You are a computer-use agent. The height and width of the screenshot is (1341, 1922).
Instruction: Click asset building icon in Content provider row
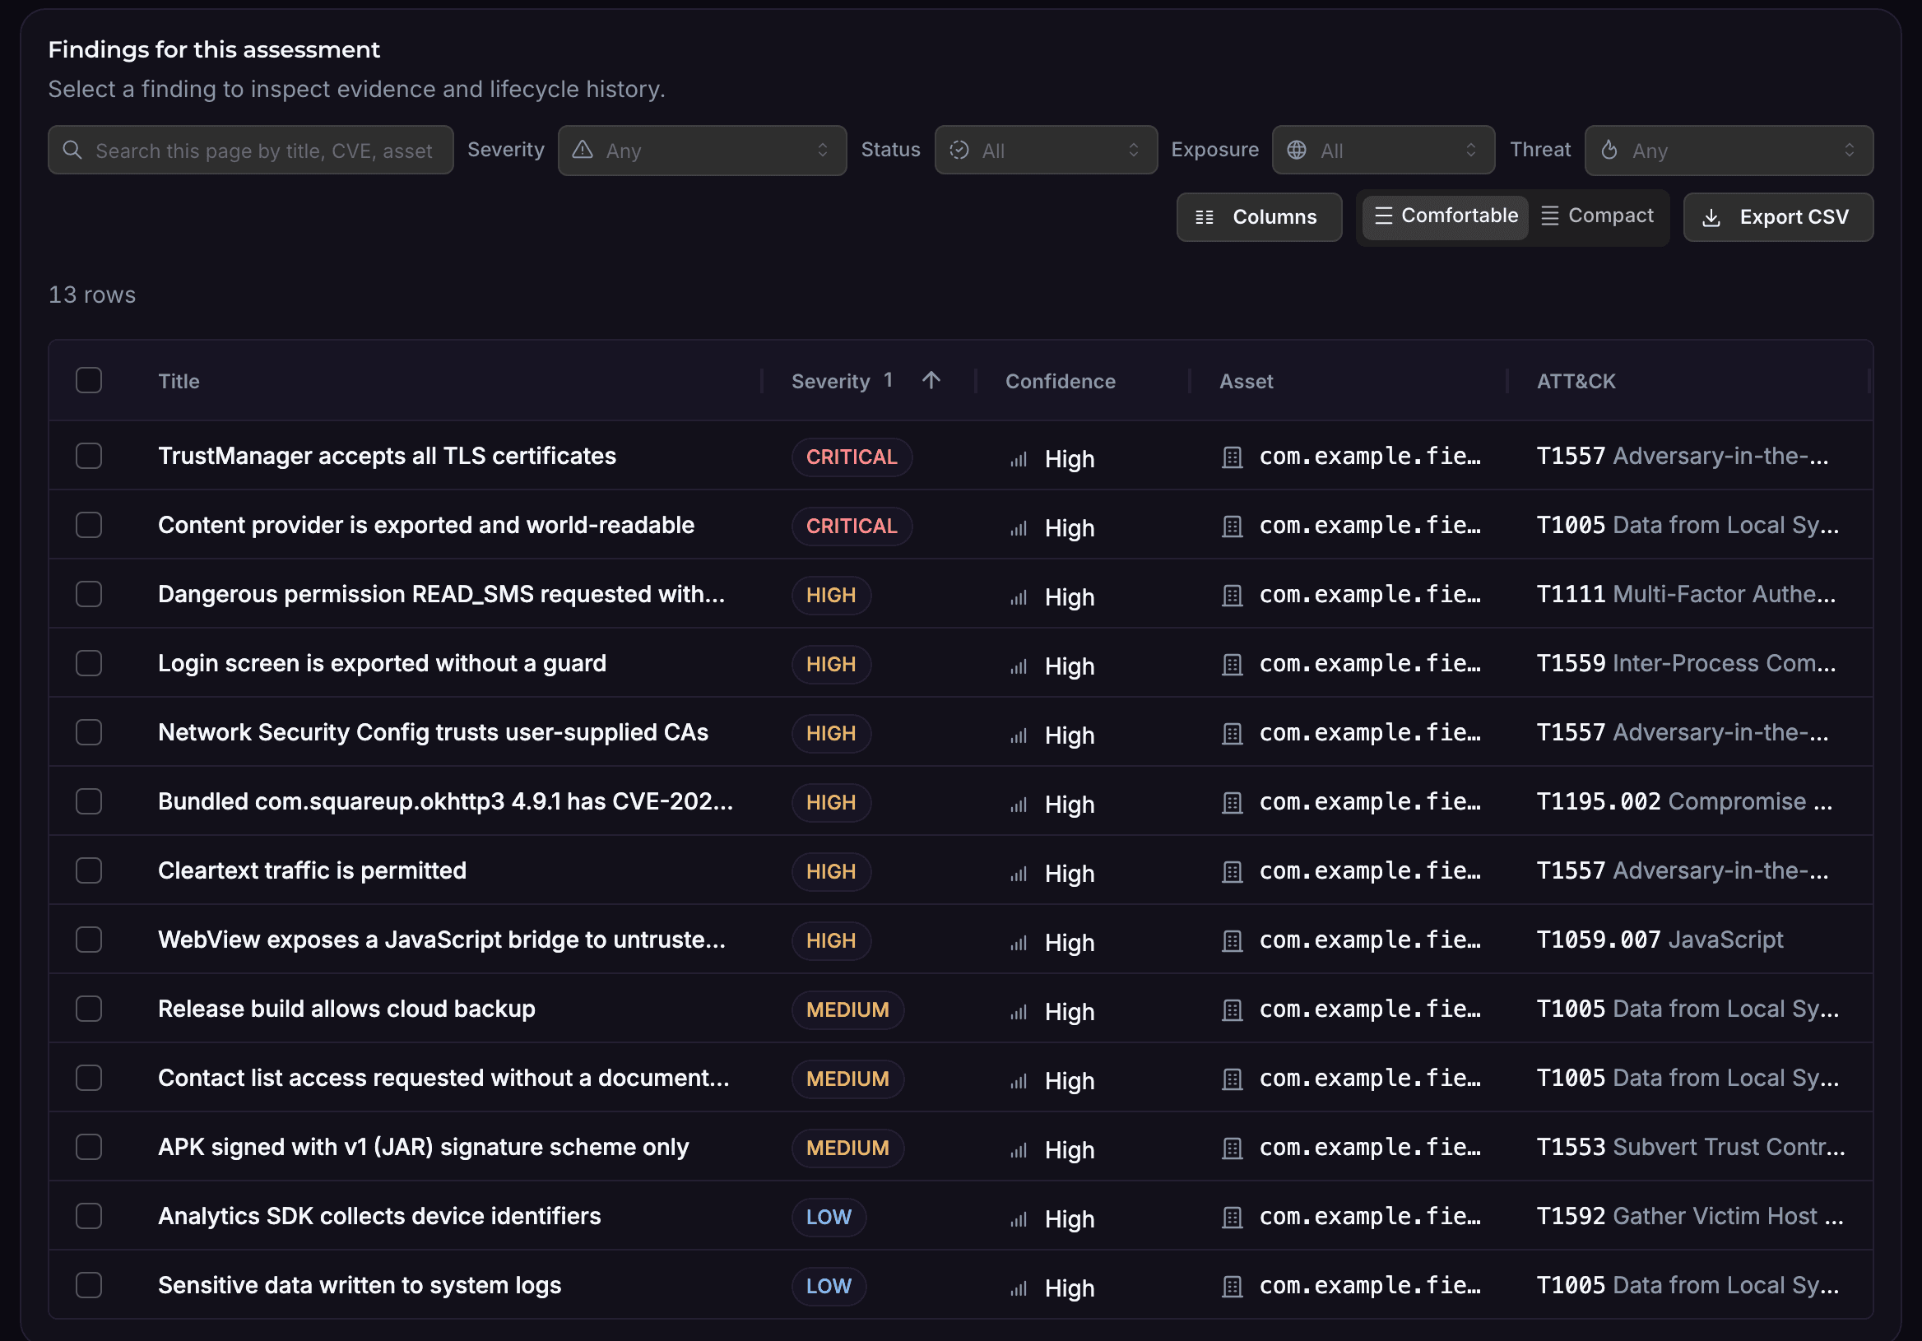click(x=1233, y=527)
